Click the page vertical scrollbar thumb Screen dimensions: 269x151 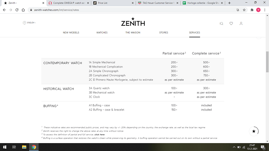tap(267, 62)
